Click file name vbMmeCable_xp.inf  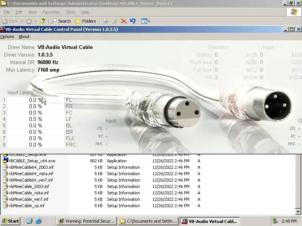(27, 206)
